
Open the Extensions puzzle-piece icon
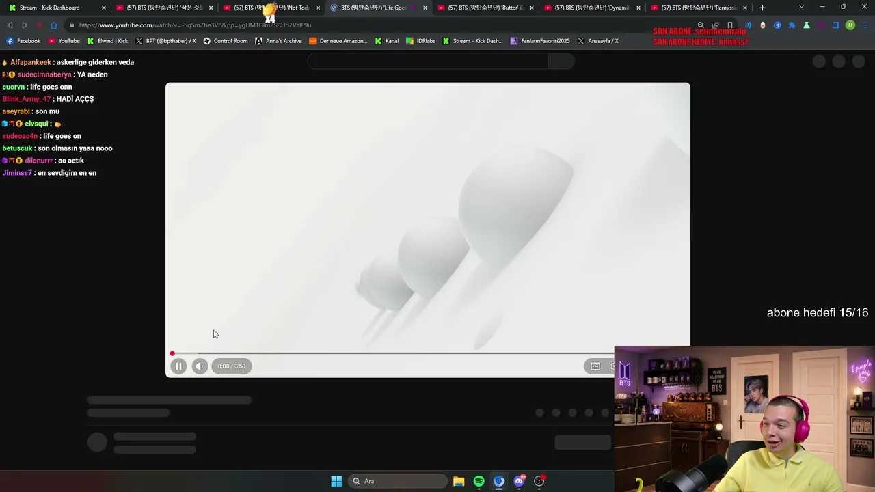click(x=792, y=25)
